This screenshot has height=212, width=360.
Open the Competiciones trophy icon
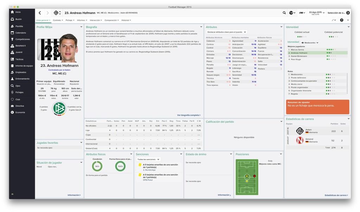[12, 39]
